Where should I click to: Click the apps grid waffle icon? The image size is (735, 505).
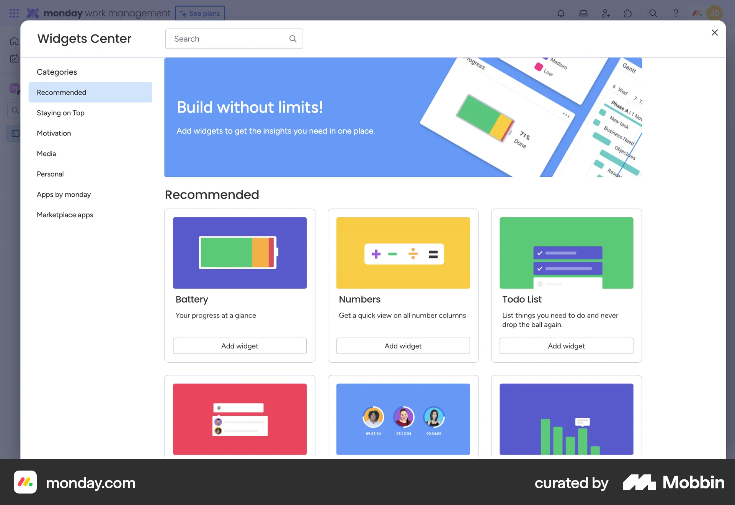point(14,13)
